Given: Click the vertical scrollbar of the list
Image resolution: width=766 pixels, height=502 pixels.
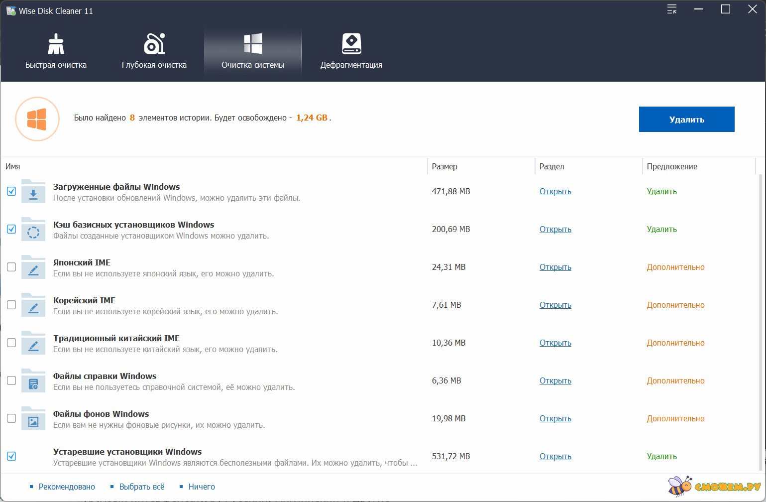Looking at the screenshot, I should coord(760,319).
